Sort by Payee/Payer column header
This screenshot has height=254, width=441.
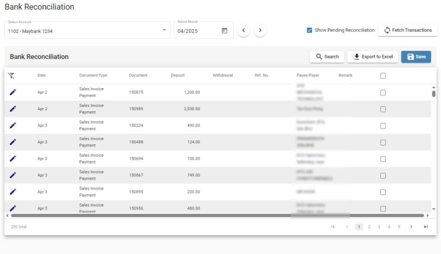pos(308,75)
